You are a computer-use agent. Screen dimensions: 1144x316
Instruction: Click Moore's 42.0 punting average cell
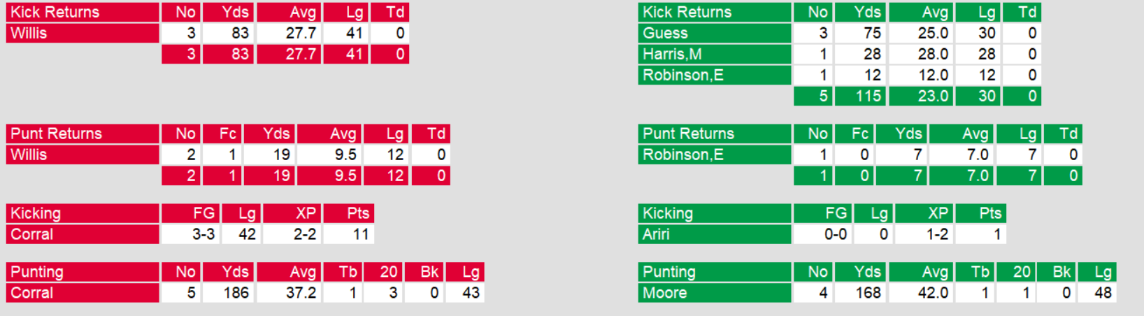(x=920, y=293)
